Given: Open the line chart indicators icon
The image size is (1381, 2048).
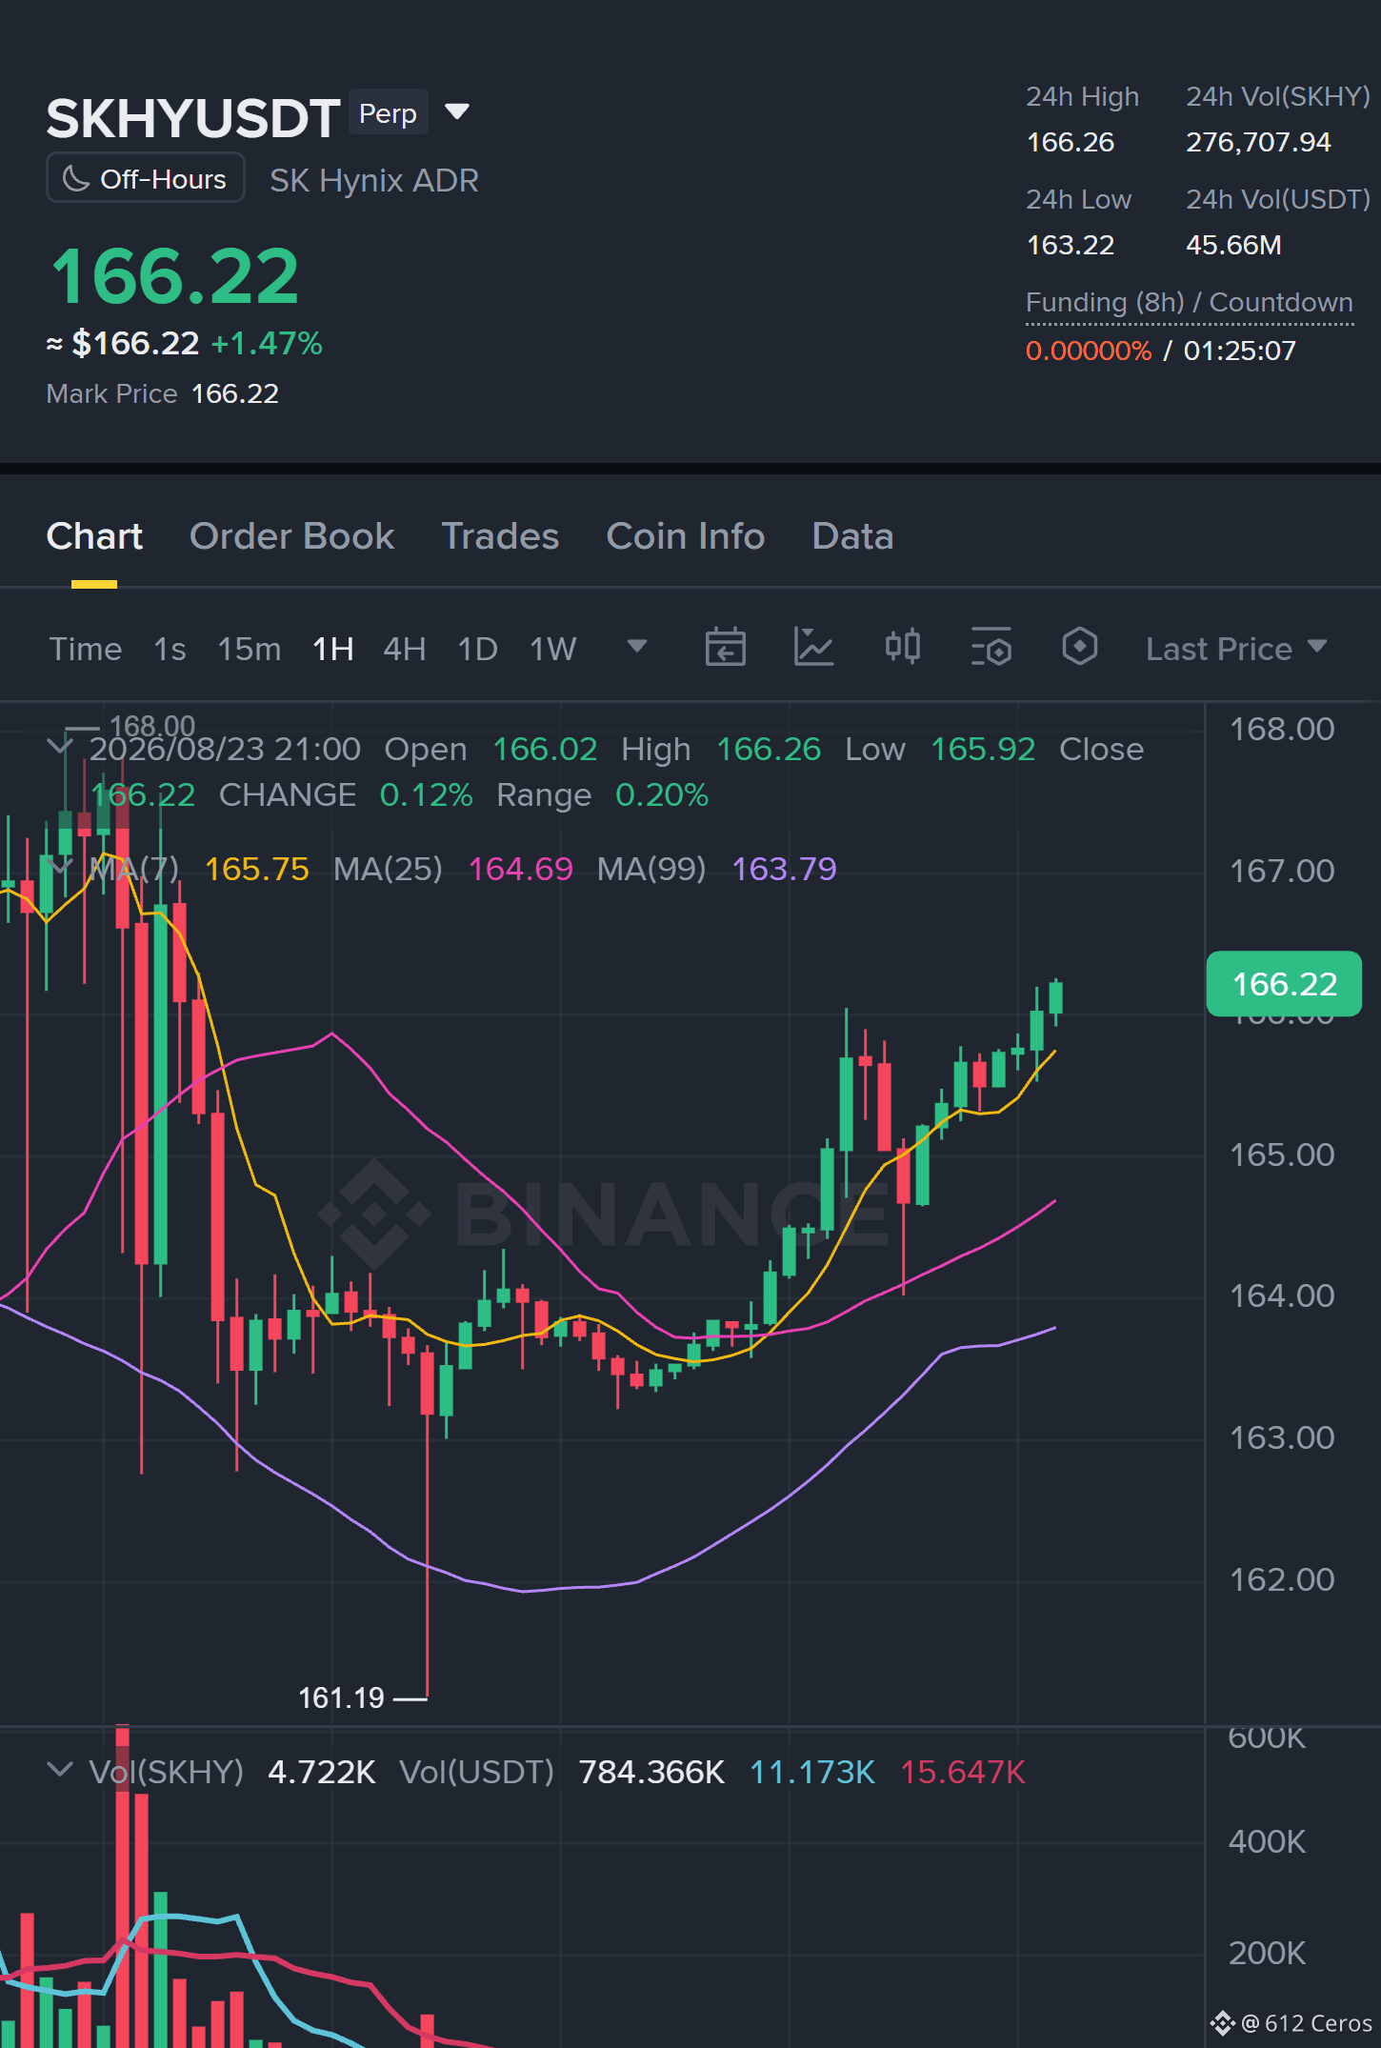Looking at the screenshot, I should coord(813,648).
